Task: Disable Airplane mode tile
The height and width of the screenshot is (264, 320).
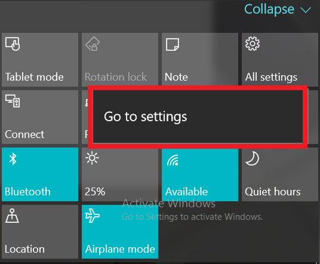Action: (120, 232)
